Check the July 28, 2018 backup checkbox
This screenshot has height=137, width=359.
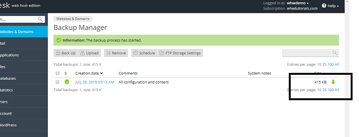(57, 82)
